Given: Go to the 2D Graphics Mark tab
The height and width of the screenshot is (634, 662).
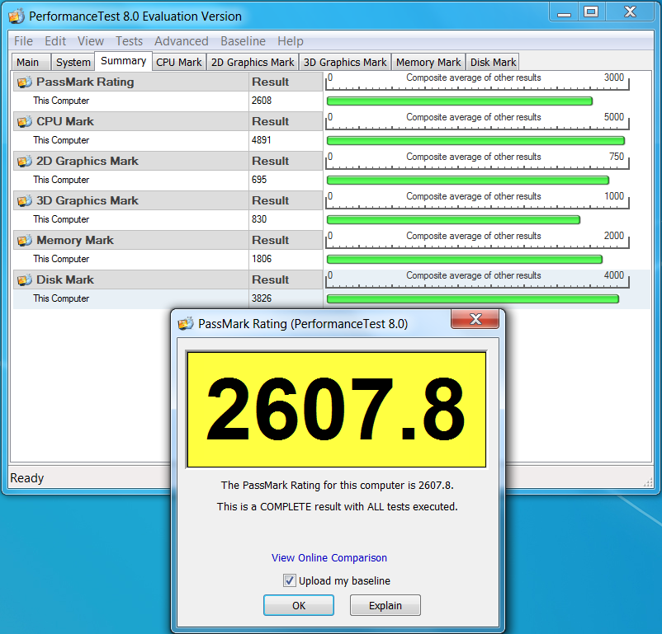Looking at the screenshot, I should tap(253, 62).
